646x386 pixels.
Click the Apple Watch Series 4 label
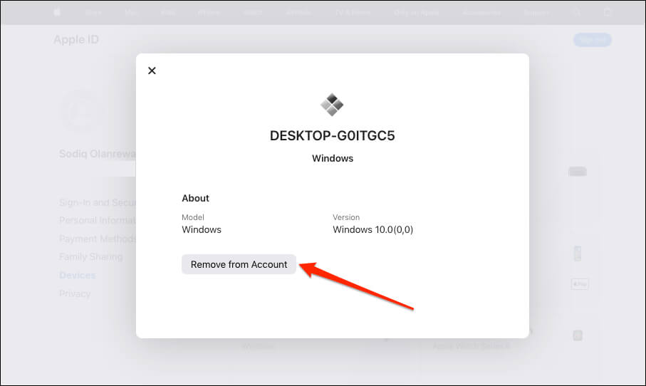coord(471,346)
